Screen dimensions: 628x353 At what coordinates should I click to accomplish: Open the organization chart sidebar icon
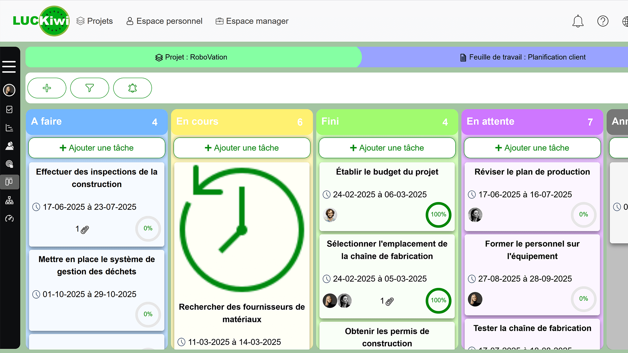click(x=9, y=200)
